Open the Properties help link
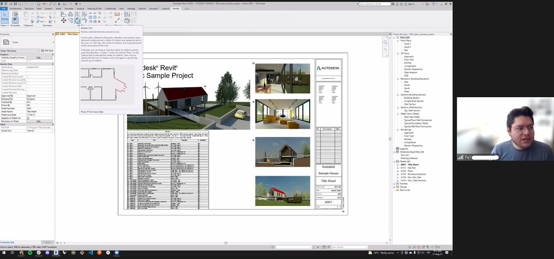 click(x=7, y=242)
